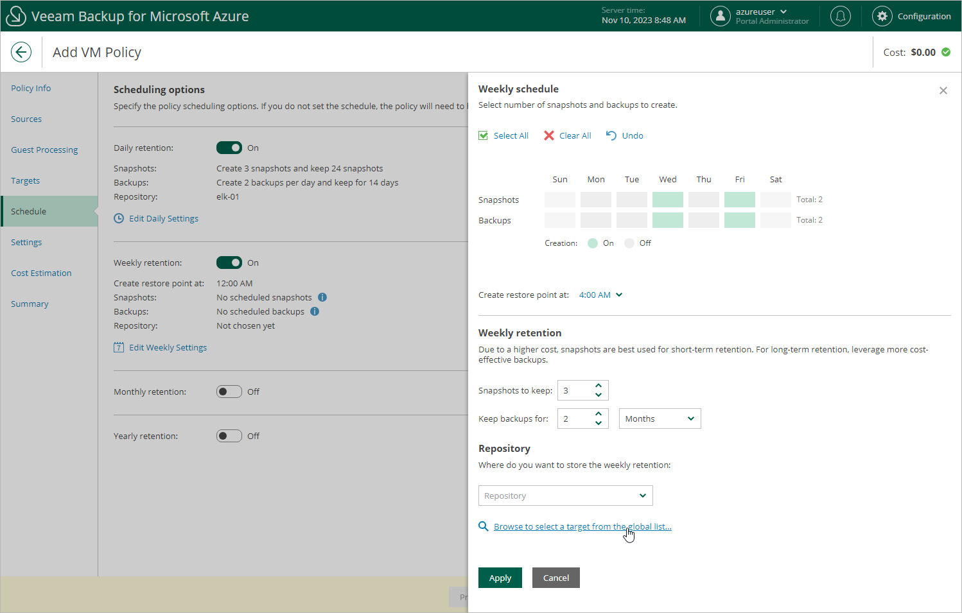
Task: Browse to select target from global list
Action: 582,526
